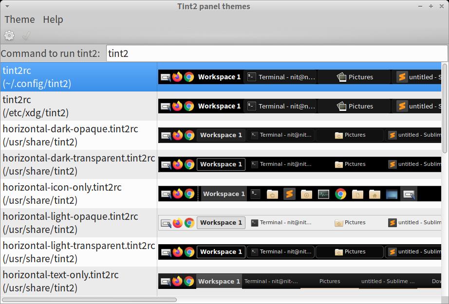Maximize the Tint2 panel themes window
This screenshot has width=449, height=304.
430,6
